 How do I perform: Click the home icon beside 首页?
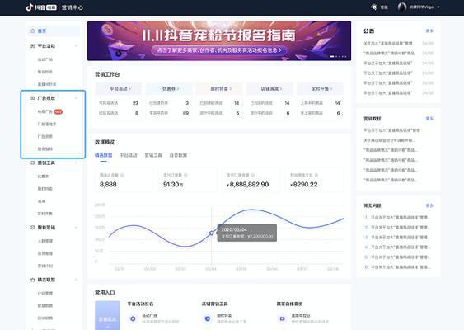click(32, 31)
